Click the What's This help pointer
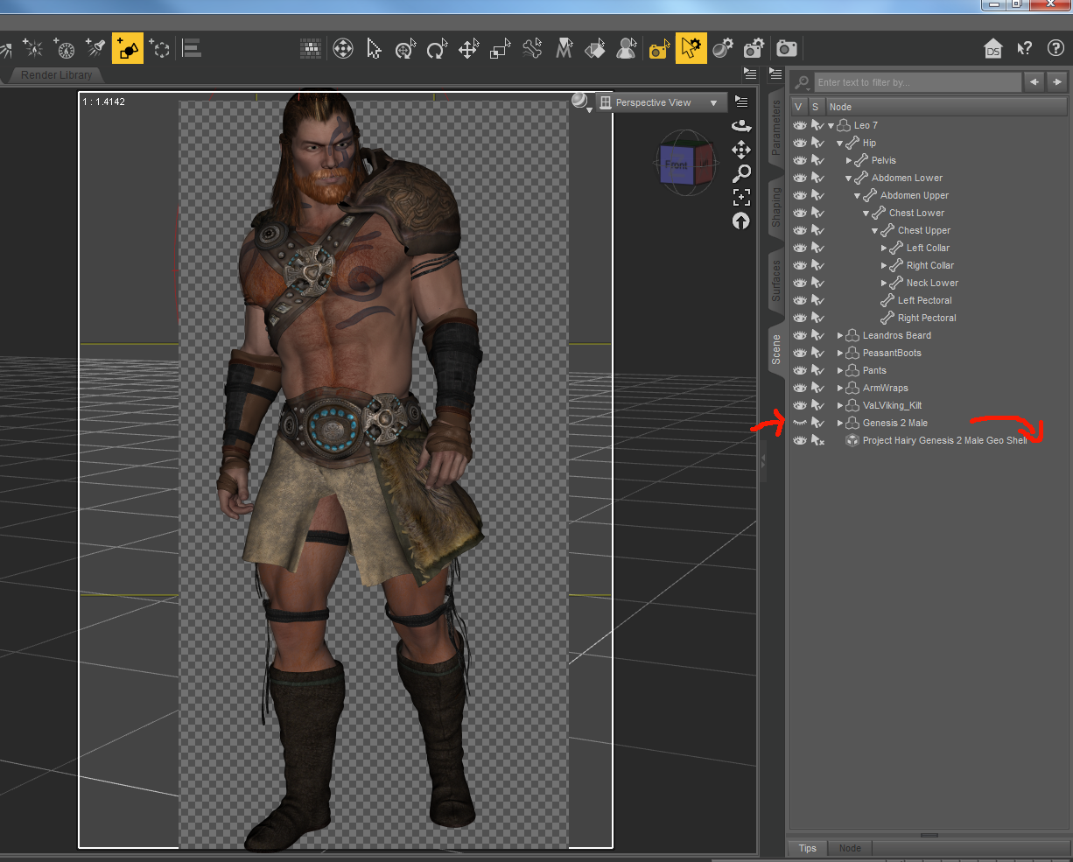 1024,48
